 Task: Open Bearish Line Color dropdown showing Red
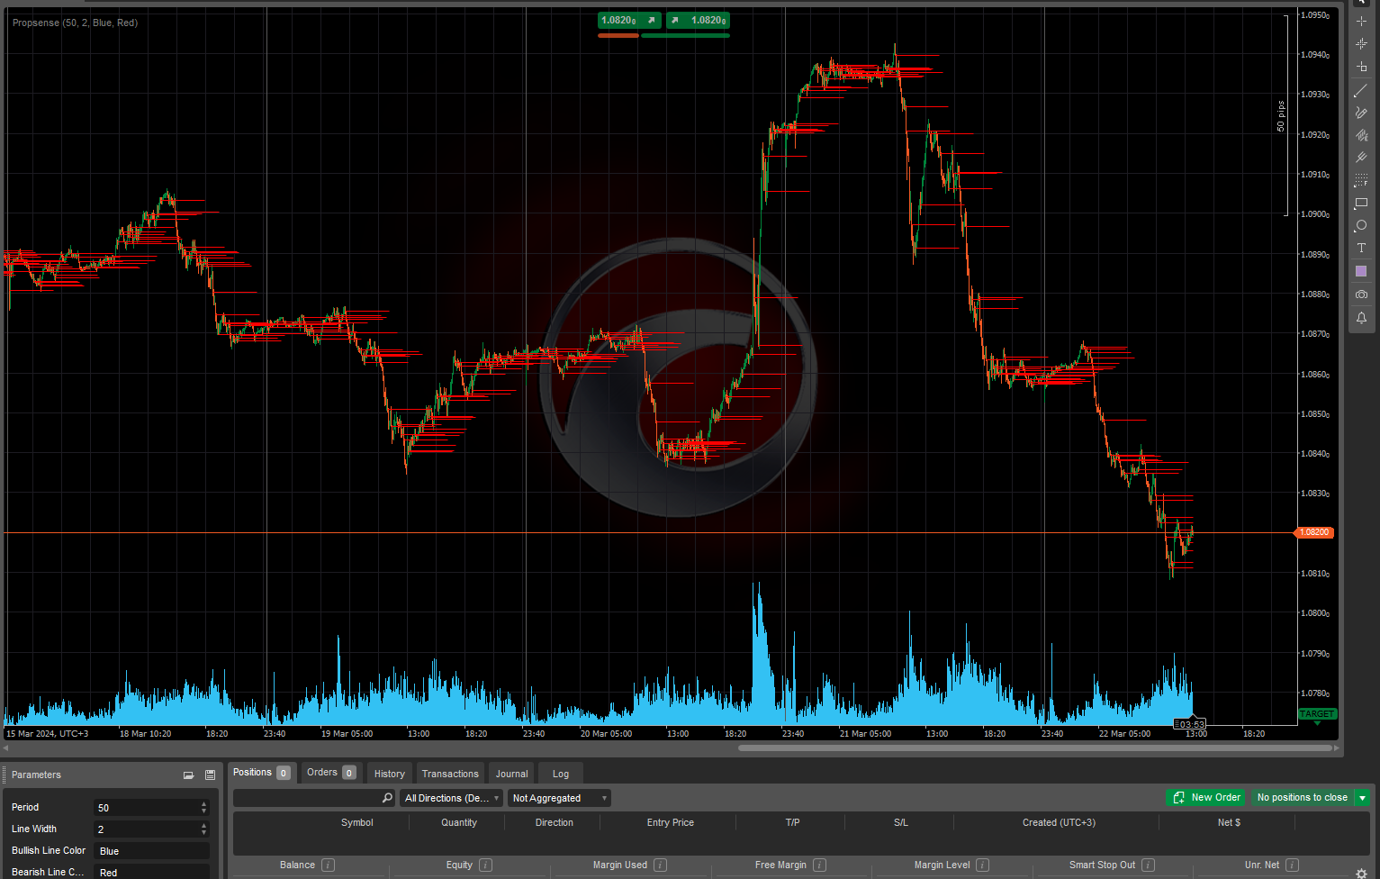[151, 872]
